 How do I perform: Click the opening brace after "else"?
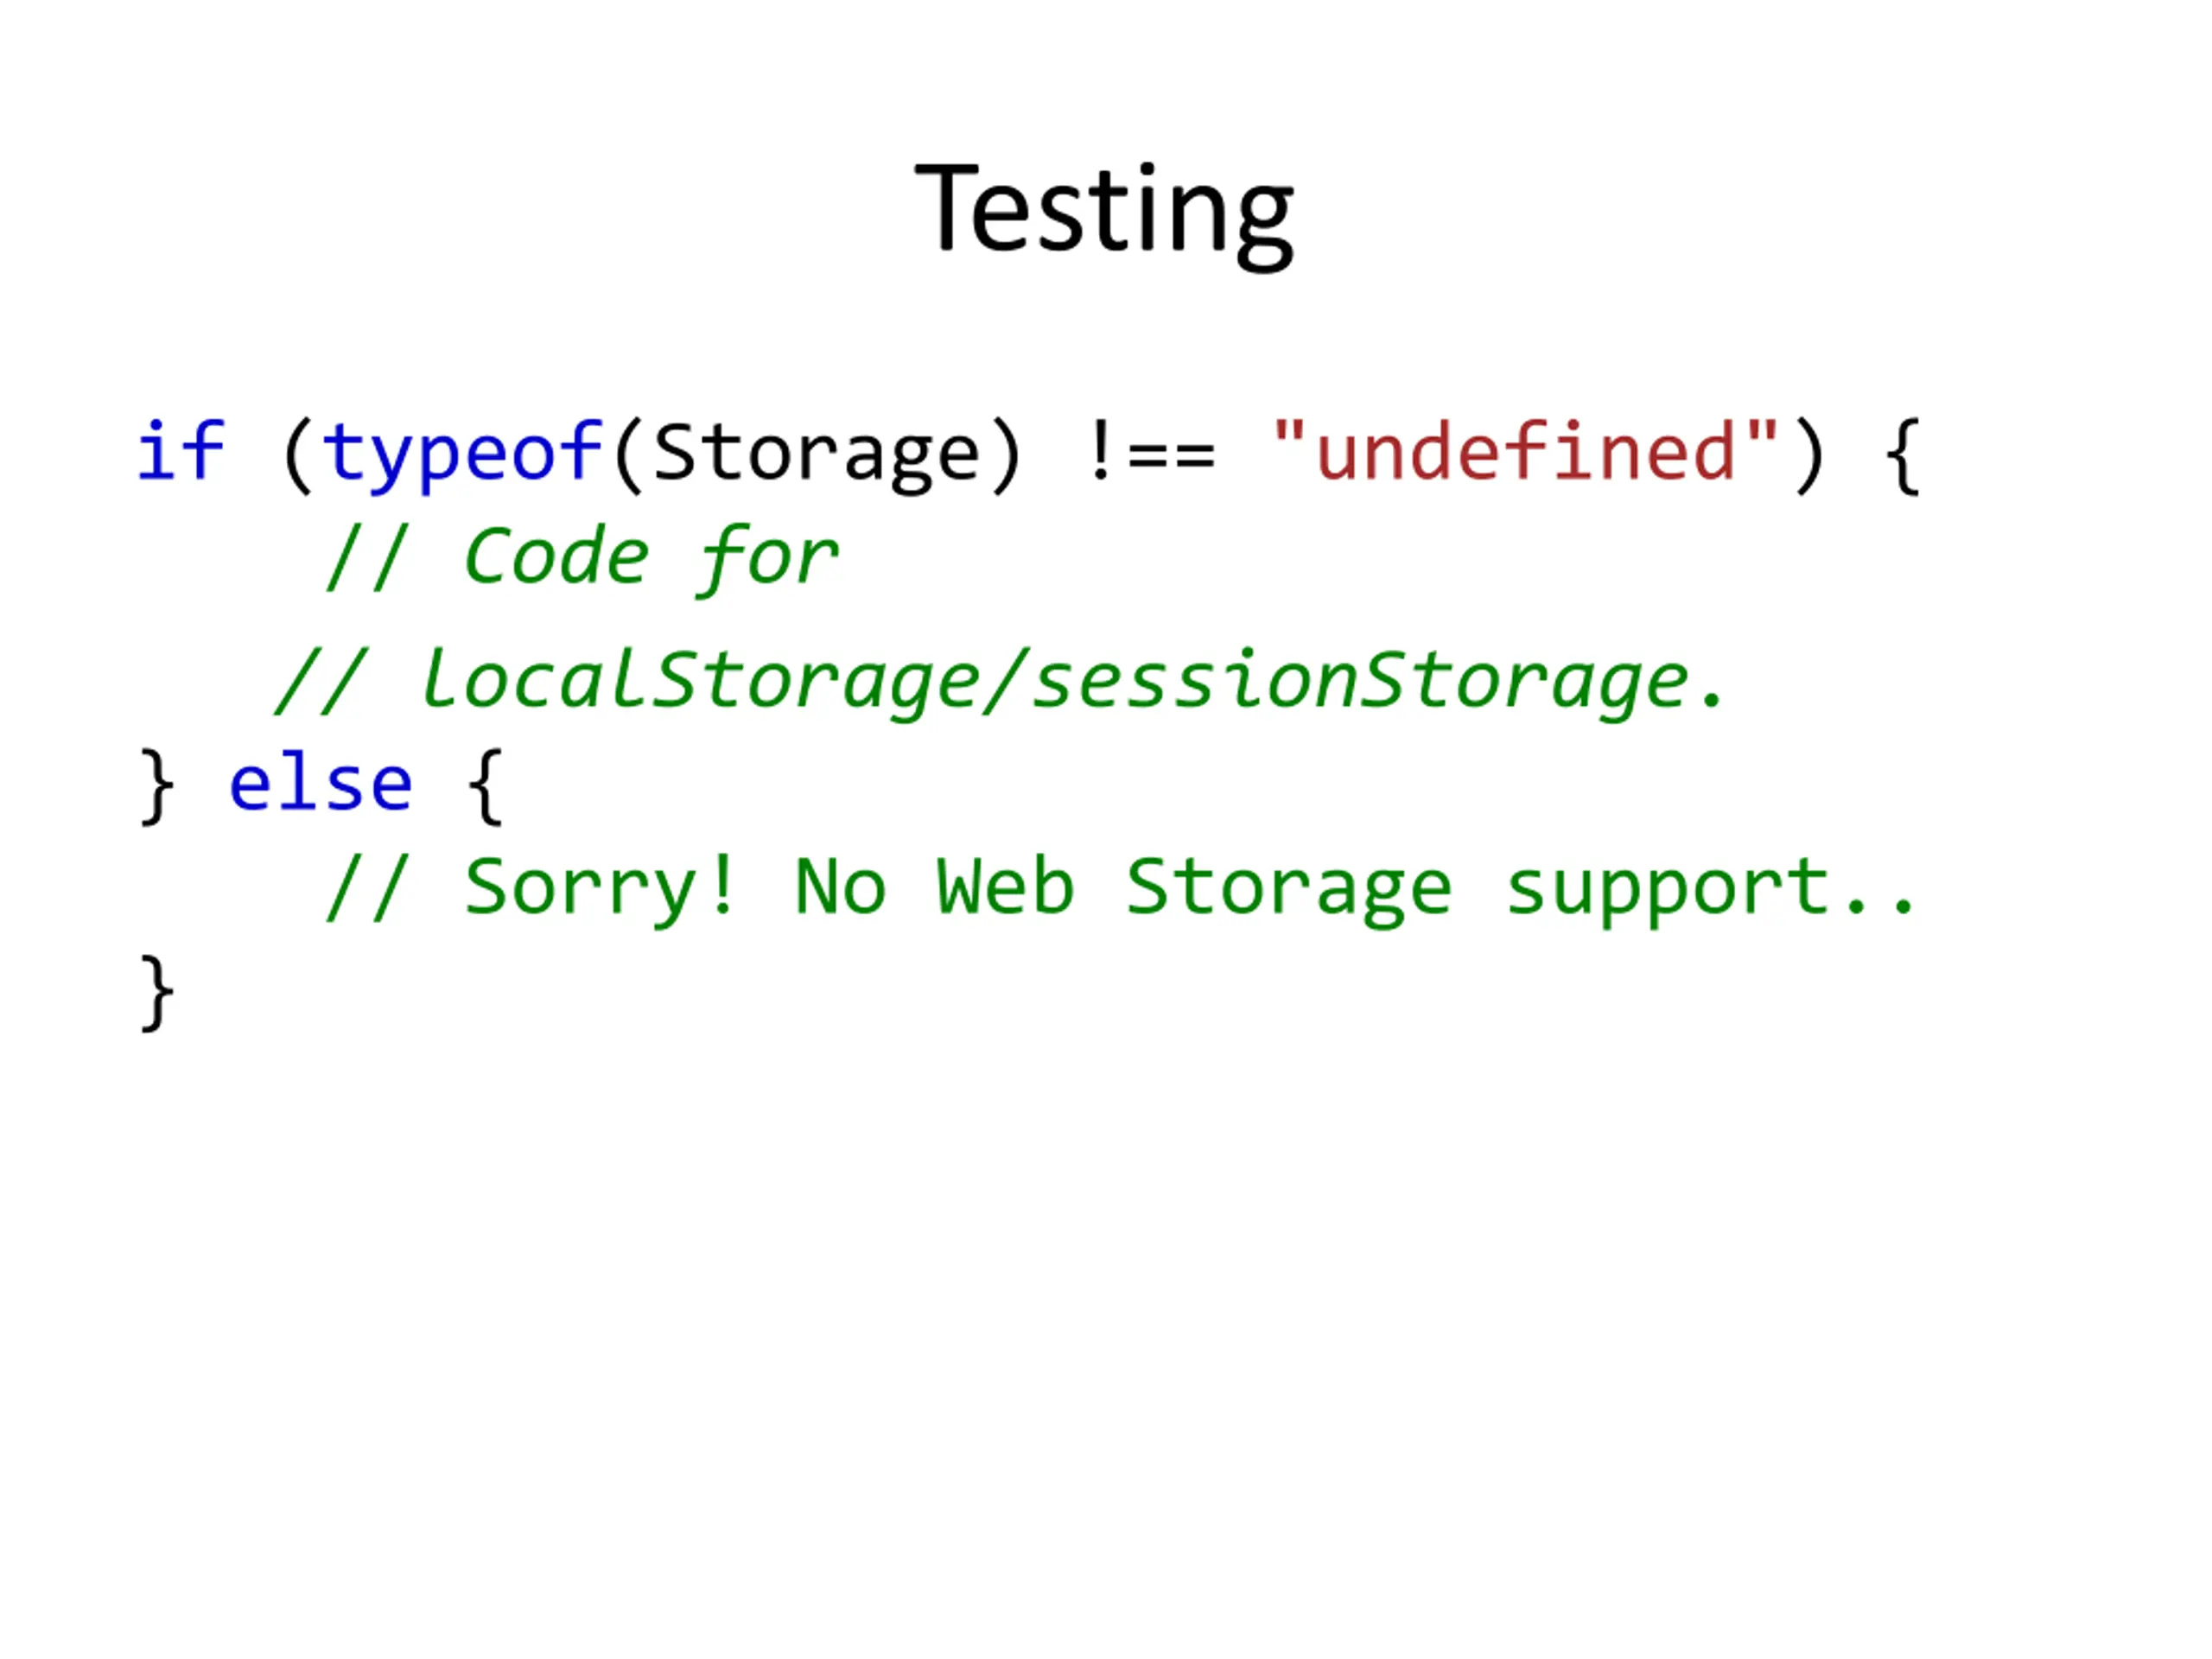click(486, 787)
